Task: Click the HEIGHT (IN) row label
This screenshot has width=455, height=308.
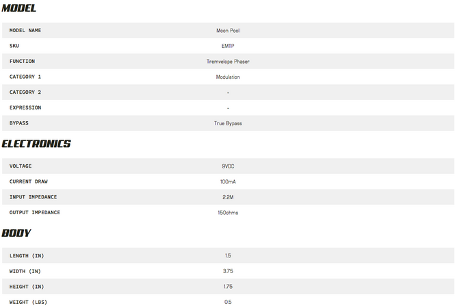Action: 27,287
